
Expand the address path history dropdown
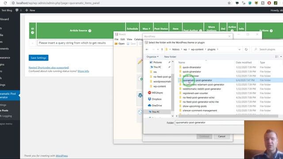(239, 49)
